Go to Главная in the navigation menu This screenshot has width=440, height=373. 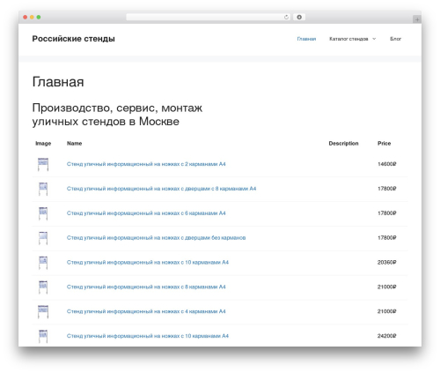point(306,39)
